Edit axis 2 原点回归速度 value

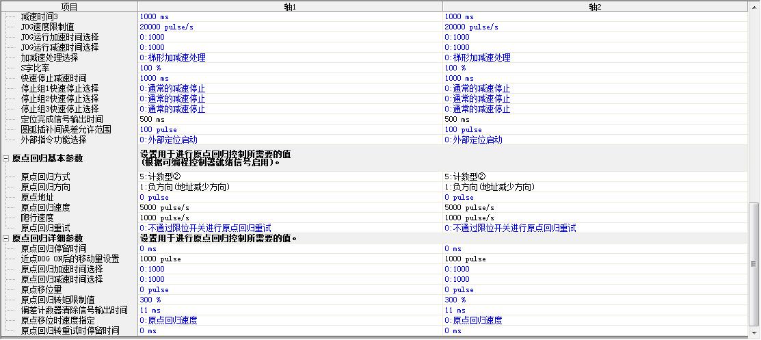pos(470,207)
